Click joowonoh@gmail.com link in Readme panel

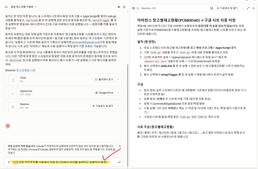coord(167,104)
